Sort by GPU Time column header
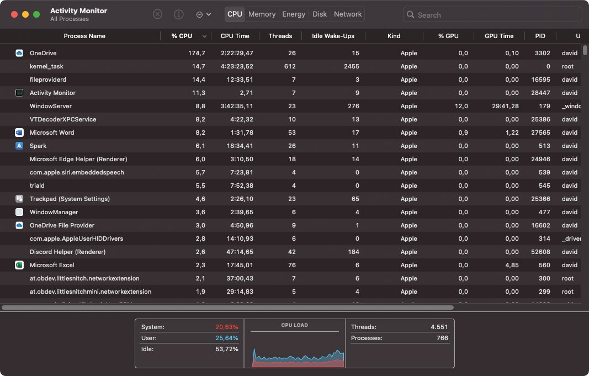 [499, 36]
